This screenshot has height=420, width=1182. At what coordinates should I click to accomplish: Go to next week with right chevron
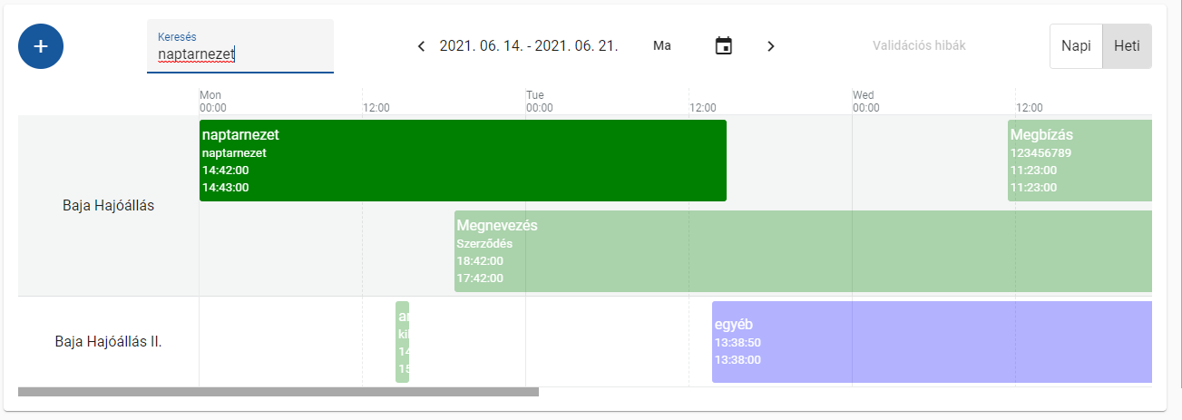(771, 46)
